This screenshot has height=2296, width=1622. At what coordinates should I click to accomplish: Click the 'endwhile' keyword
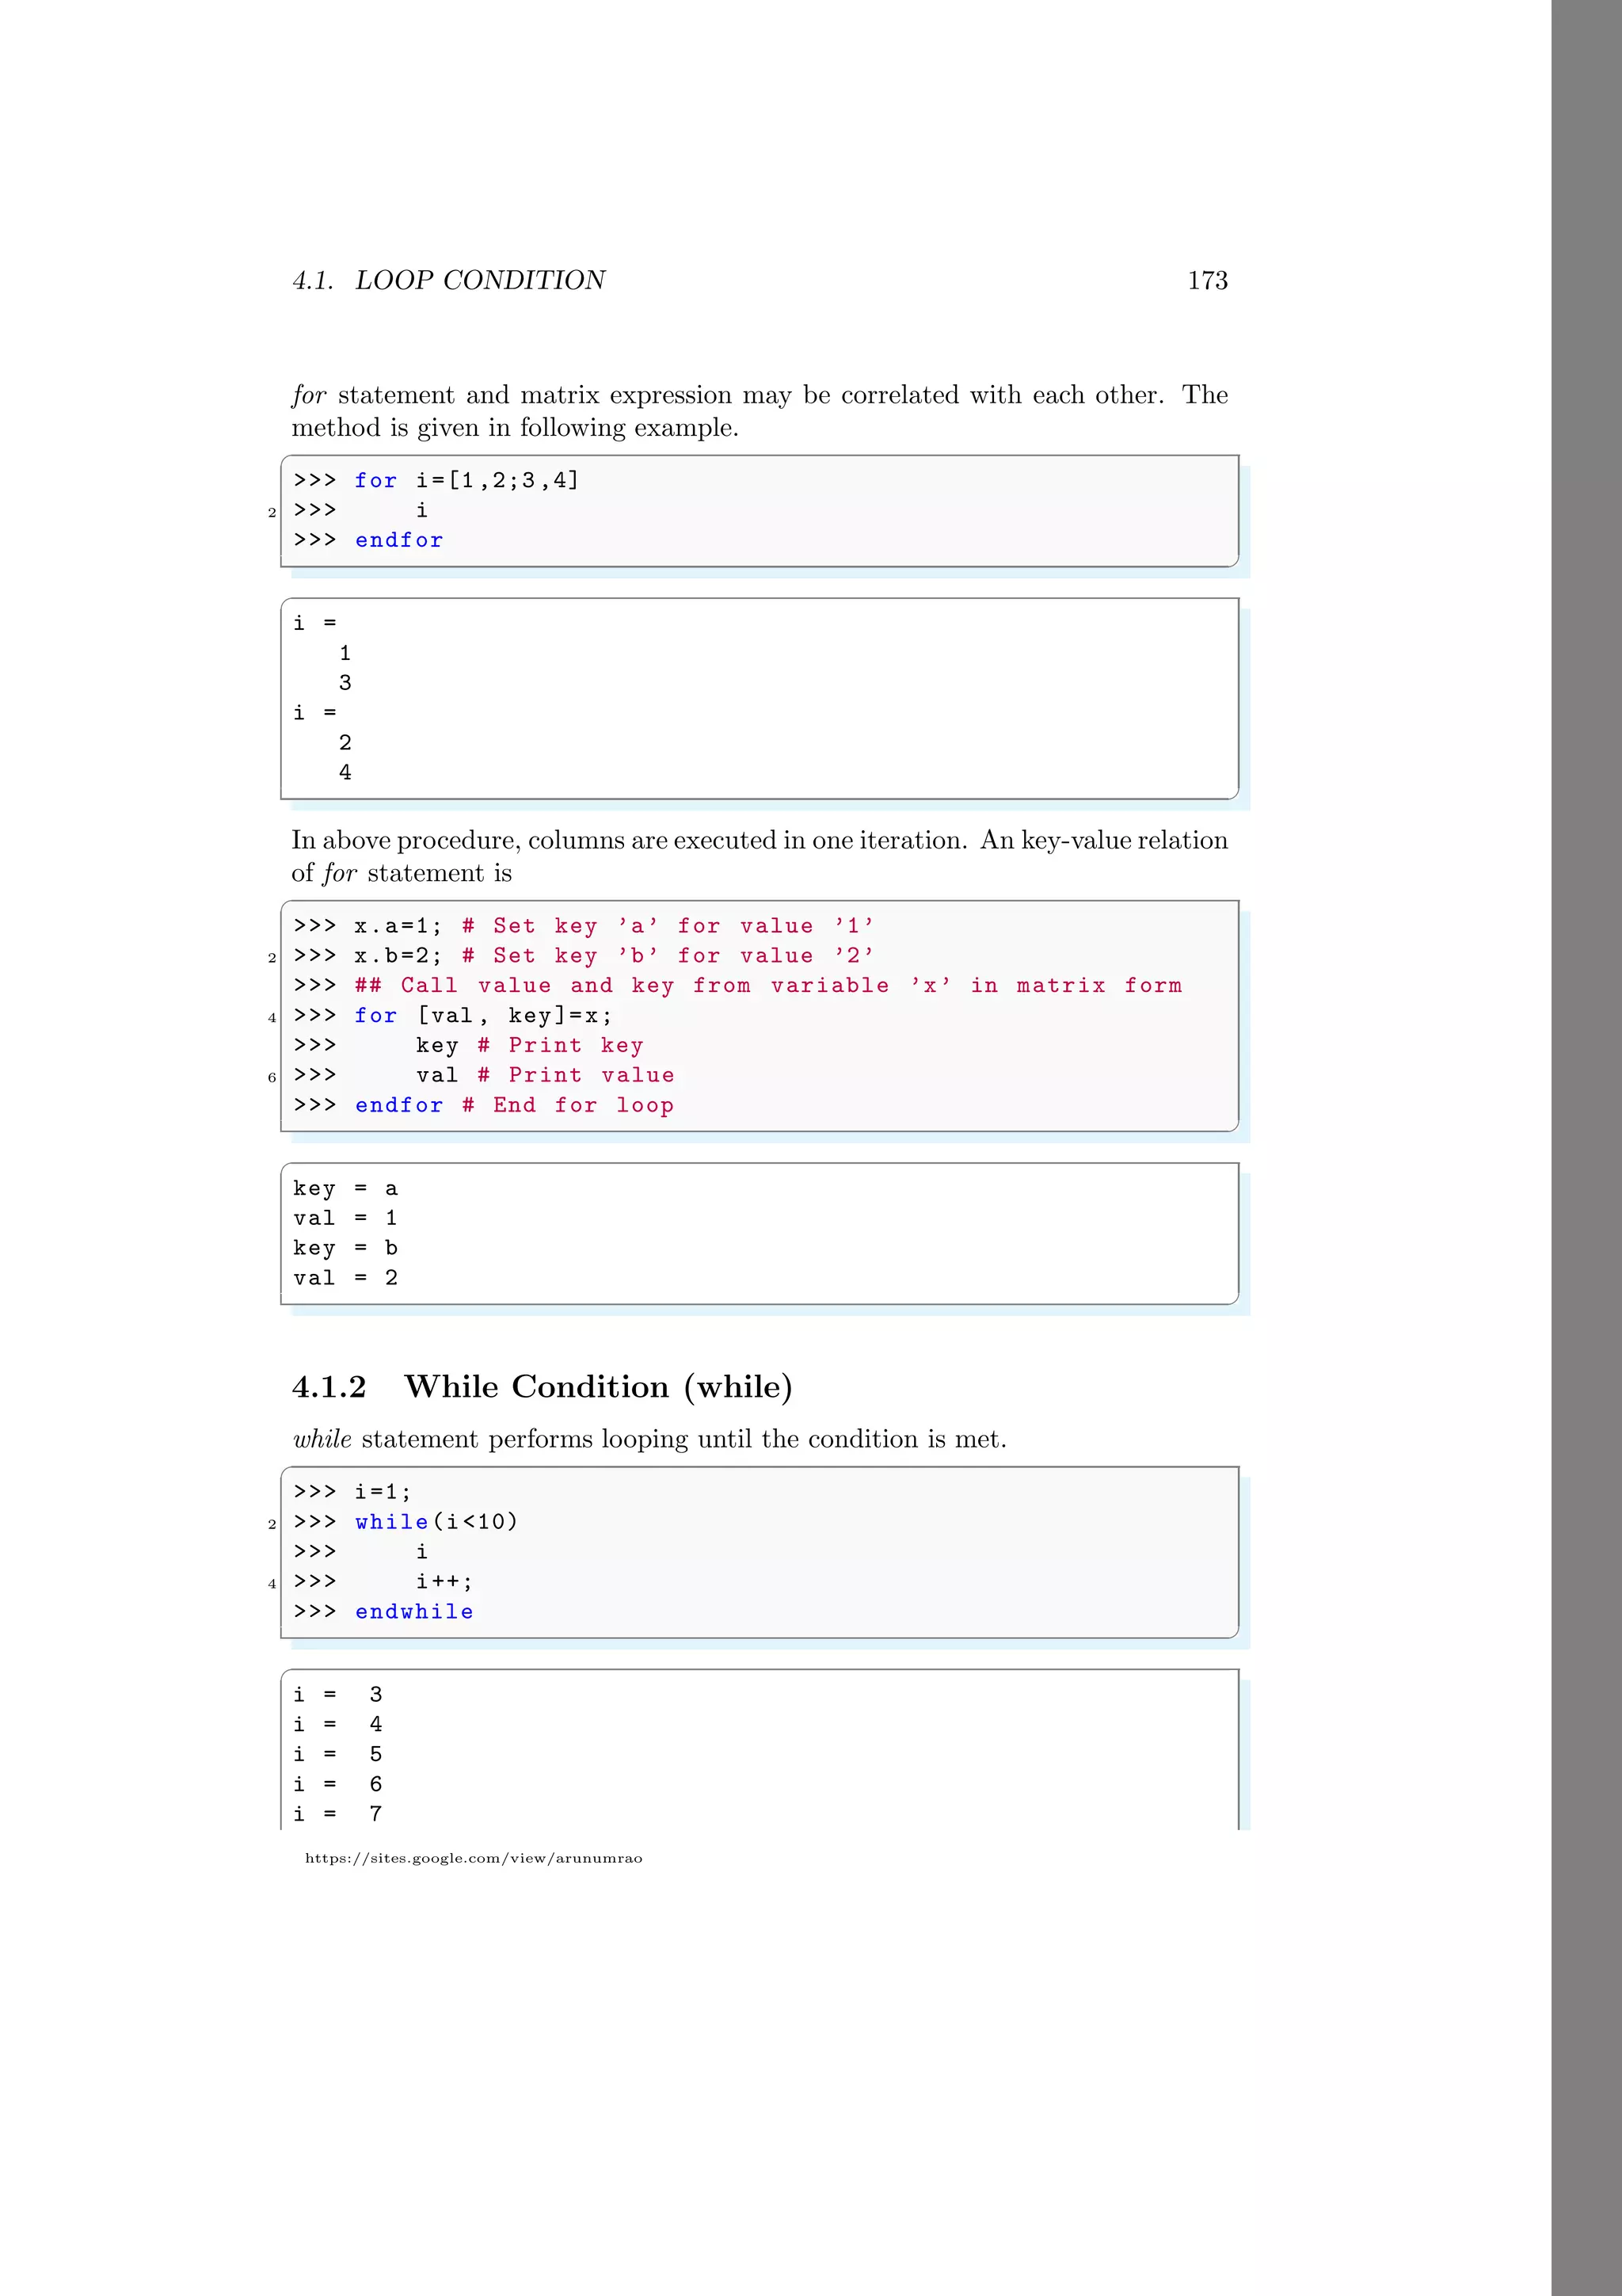pyautogui.click(x=413, y=1612)
